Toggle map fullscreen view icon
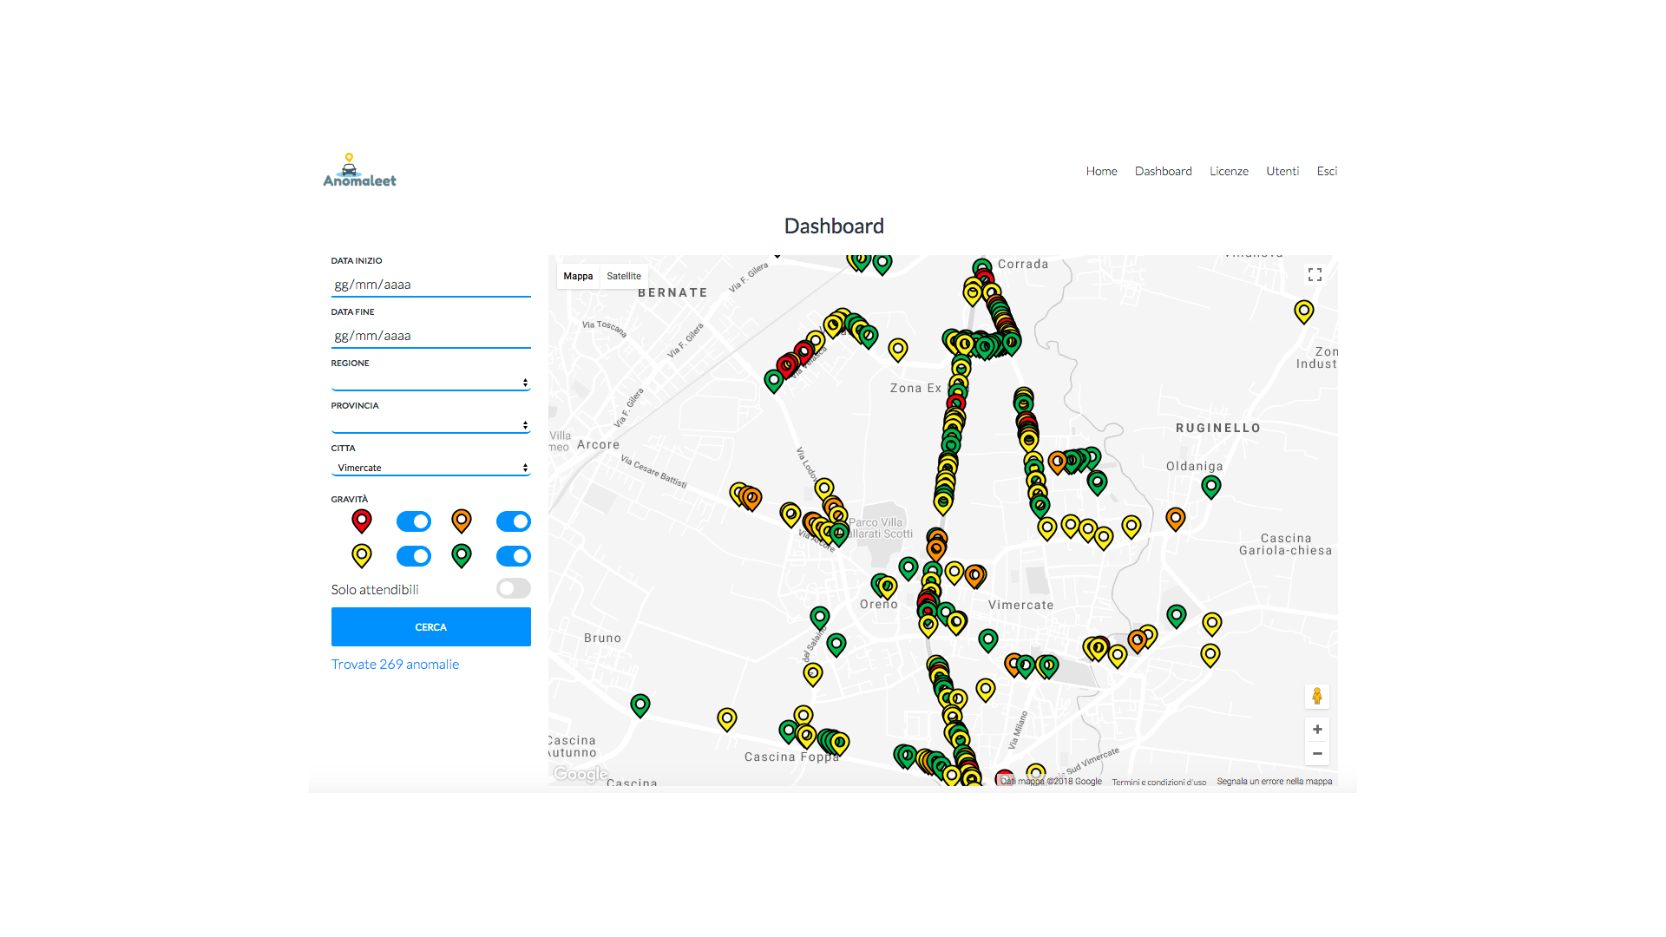Image resolution: width=1666 pixels, height=937 pixels. [1315, 275]
